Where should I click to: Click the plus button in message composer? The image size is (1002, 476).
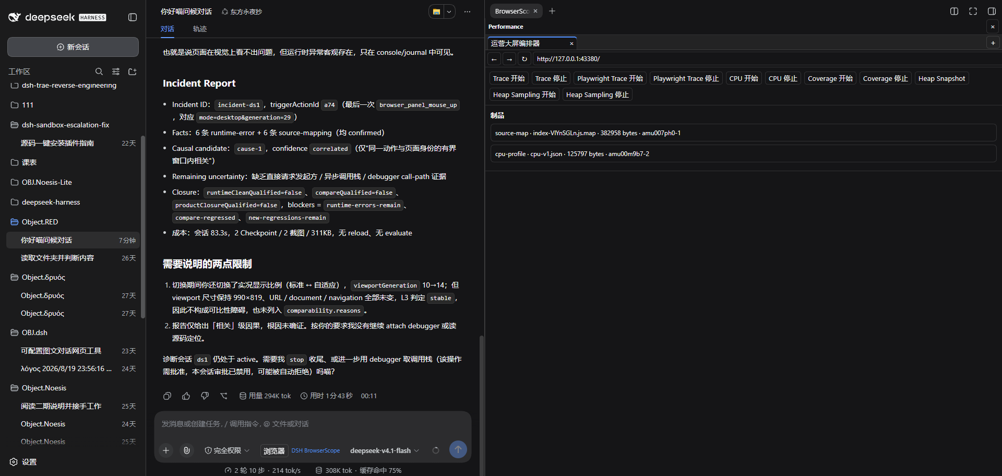[x=166, y=450]
